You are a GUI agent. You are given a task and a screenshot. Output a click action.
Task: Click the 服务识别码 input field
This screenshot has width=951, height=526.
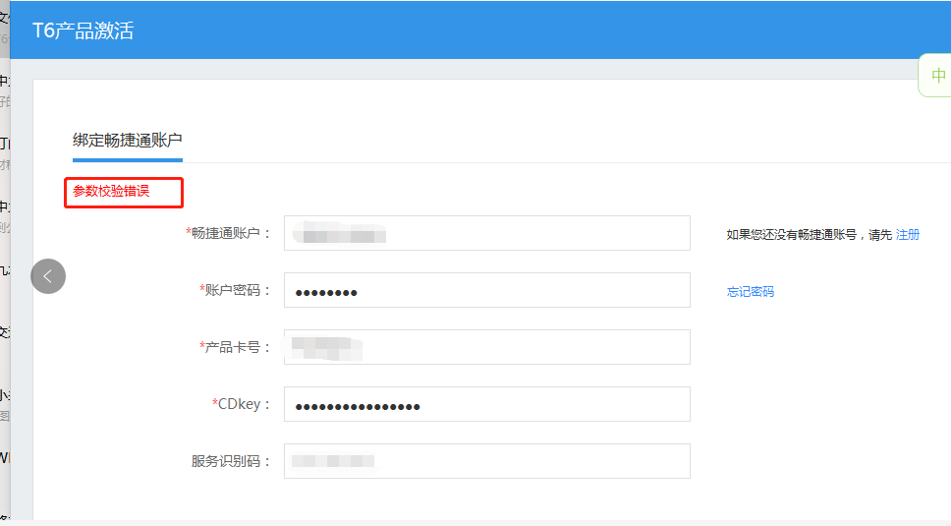coord(487,461)
